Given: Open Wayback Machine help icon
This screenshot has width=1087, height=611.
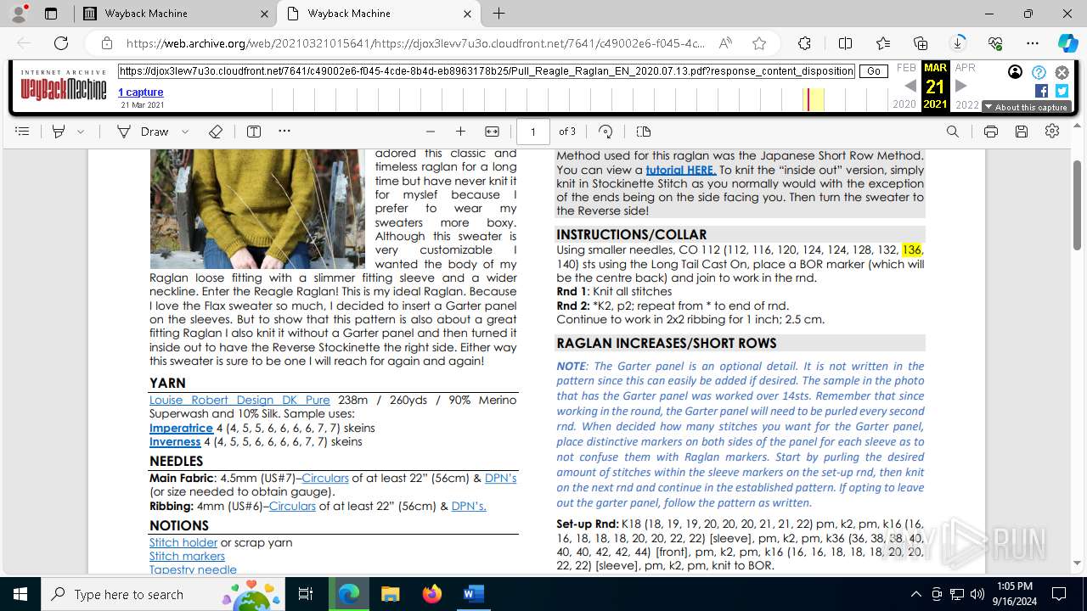Looking at the screenshot, I should [1039, 73].
